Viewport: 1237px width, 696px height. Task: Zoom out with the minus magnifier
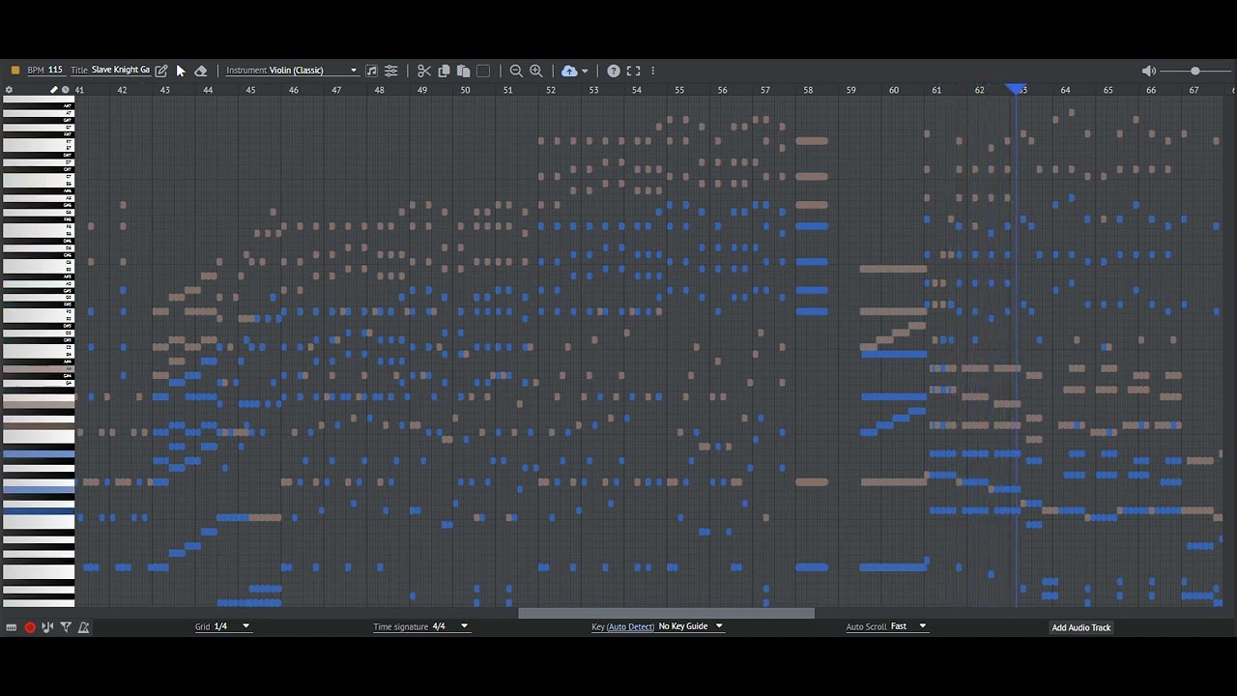516,71
